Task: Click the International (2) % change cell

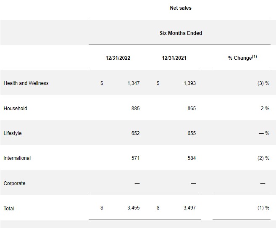Action: (263, 158)
